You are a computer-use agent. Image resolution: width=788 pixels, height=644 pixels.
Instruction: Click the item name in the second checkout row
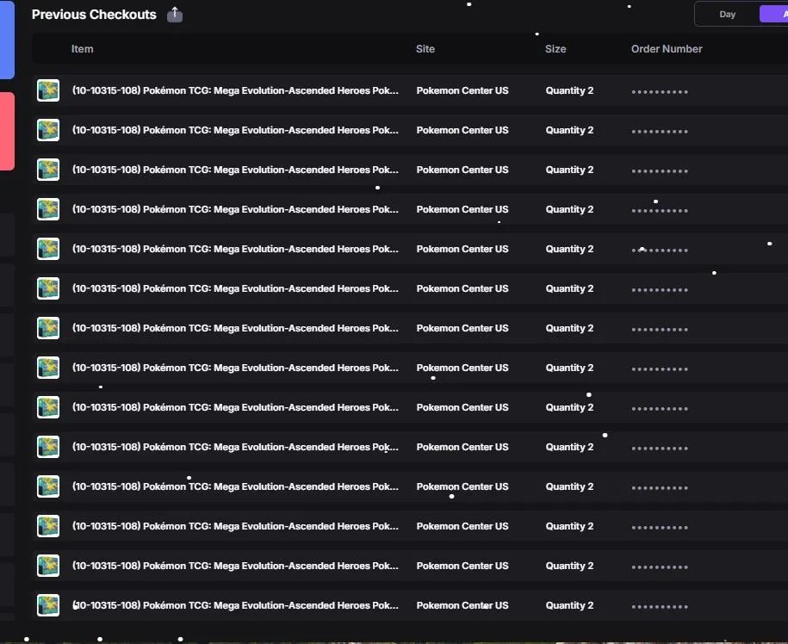coord(235,130)
